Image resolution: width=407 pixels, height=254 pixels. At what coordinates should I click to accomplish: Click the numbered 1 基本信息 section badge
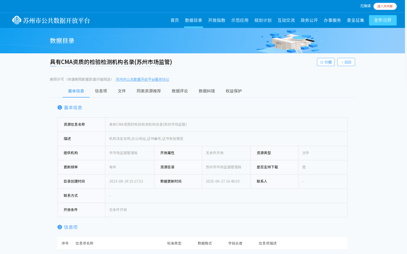click(x=60, y=107)
